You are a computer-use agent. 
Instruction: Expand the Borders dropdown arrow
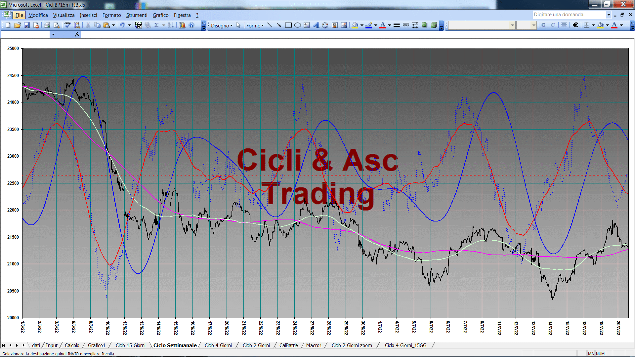[593, 25]
